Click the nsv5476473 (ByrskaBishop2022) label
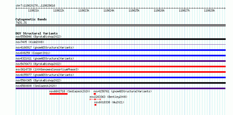The width and height of the screenshot is (233, 115). point(38,64)
